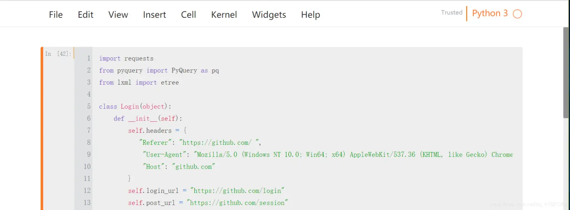Click the kernel idle circle indicator
The height and width of the screenshot is (210, 570).
click(x=517, y=14)
